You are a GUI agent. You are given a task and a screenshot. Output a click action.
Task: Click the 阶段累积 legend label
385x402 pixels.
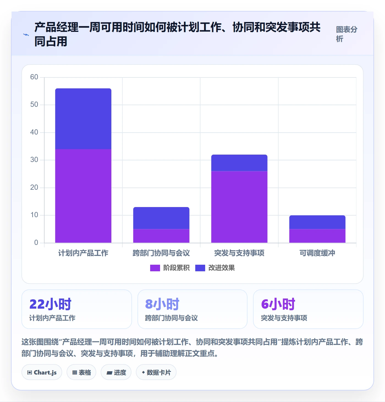coord(176,268)
